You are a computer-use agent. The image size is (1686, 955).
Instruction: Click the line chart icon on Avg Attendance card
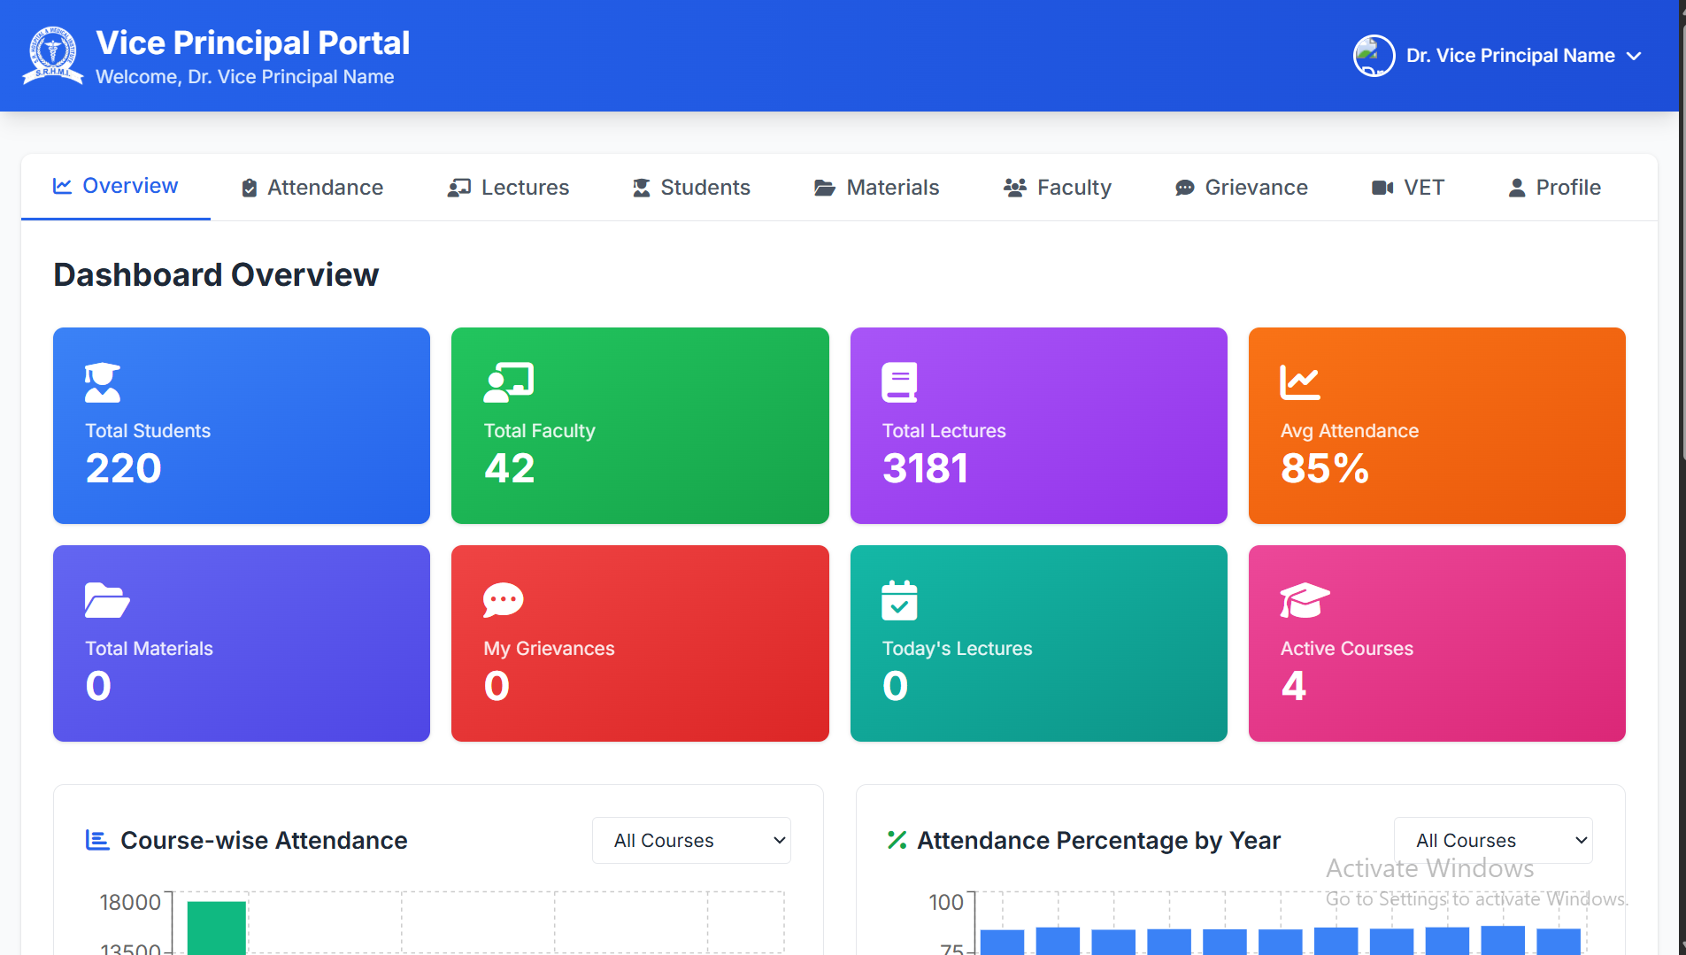(1300, 382)
